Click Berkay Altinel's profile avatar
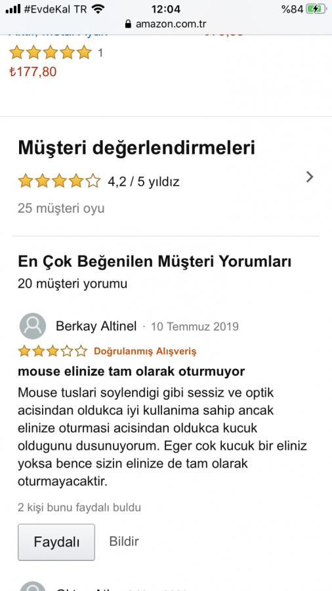332x591 pixels. pos(33,326)
